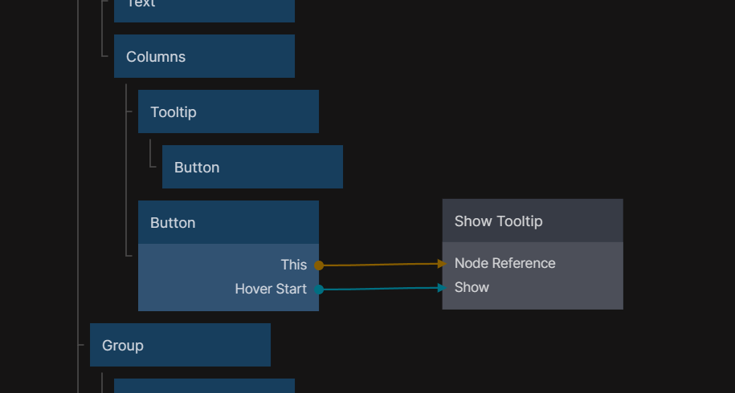Viewport: 735px width, 393px height.
Task: Click the 'Hover Start' output label
Action: coord(271,289)
